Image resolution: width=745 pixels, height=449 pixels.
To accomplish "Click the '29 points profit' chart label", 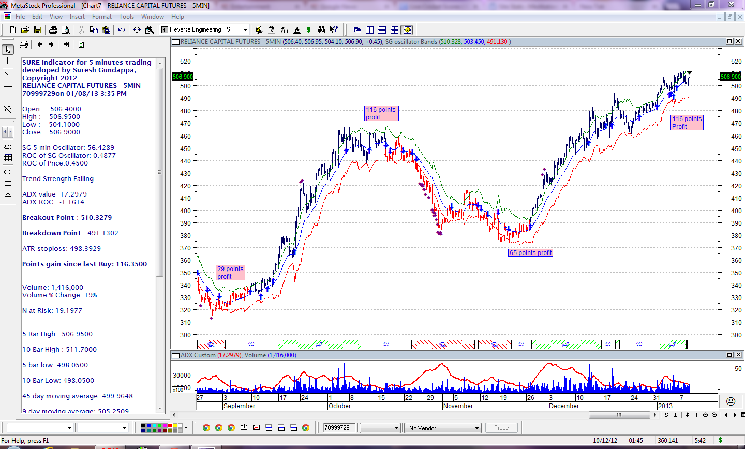I will pos(230,273).
